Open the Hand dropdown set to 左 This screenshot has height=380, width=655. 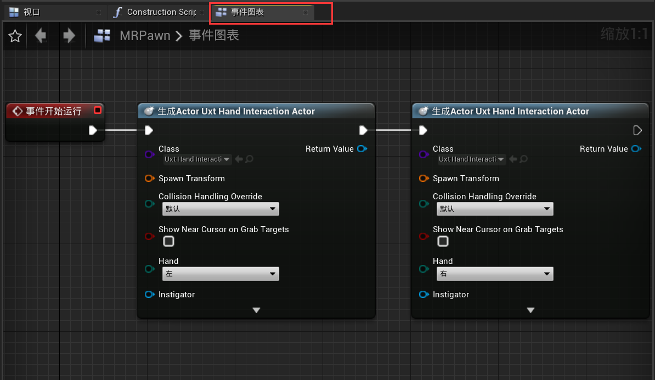221,274
